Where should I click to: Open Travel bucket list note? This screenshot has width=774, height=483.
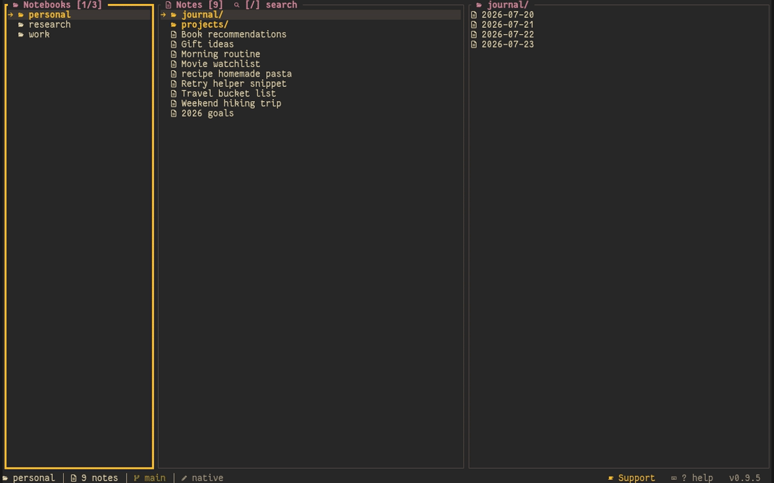pos(228,93)
